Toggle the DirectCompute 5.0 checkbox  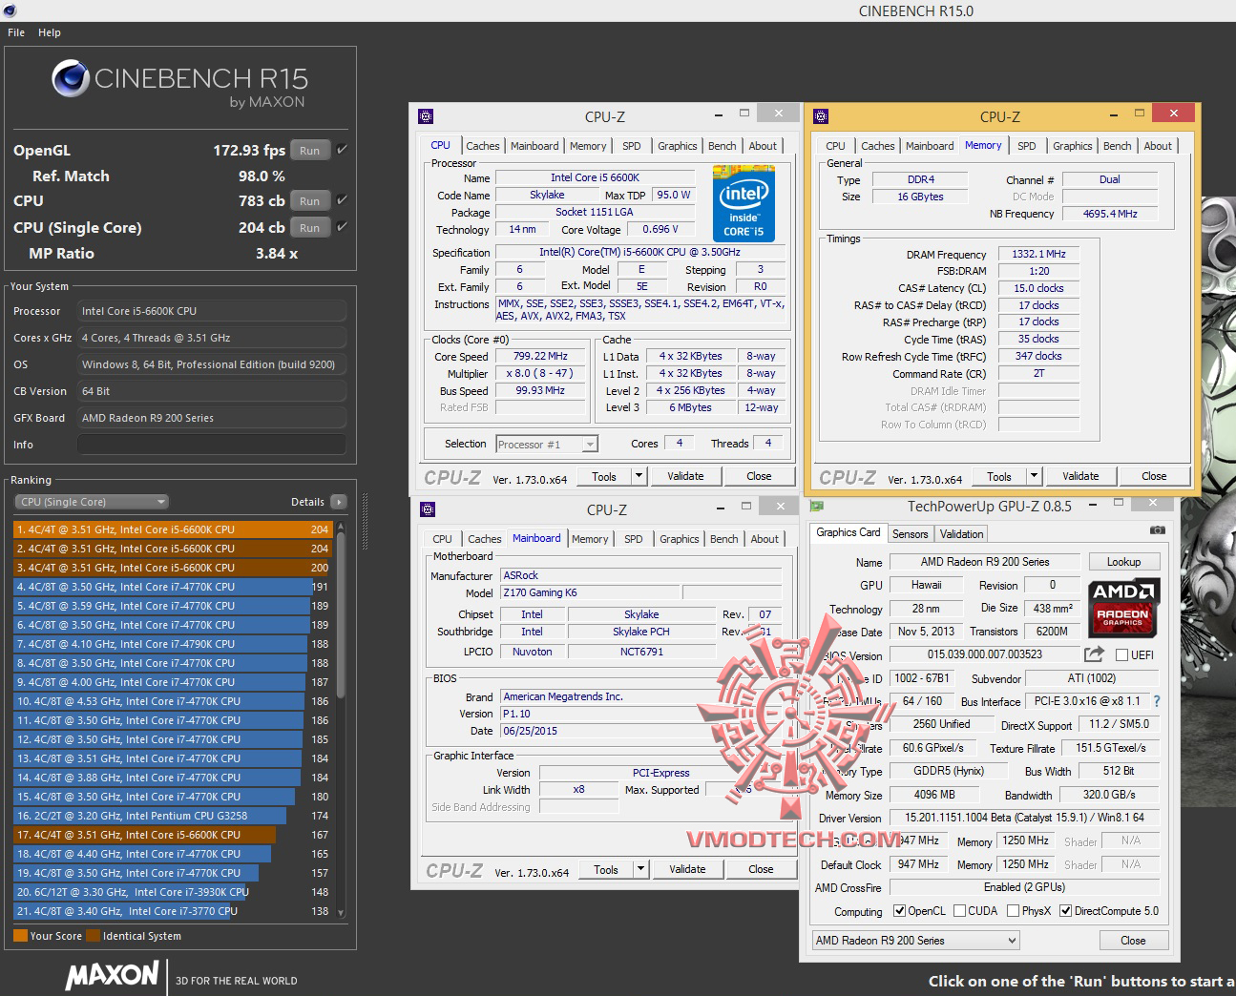coord(1066,911)
